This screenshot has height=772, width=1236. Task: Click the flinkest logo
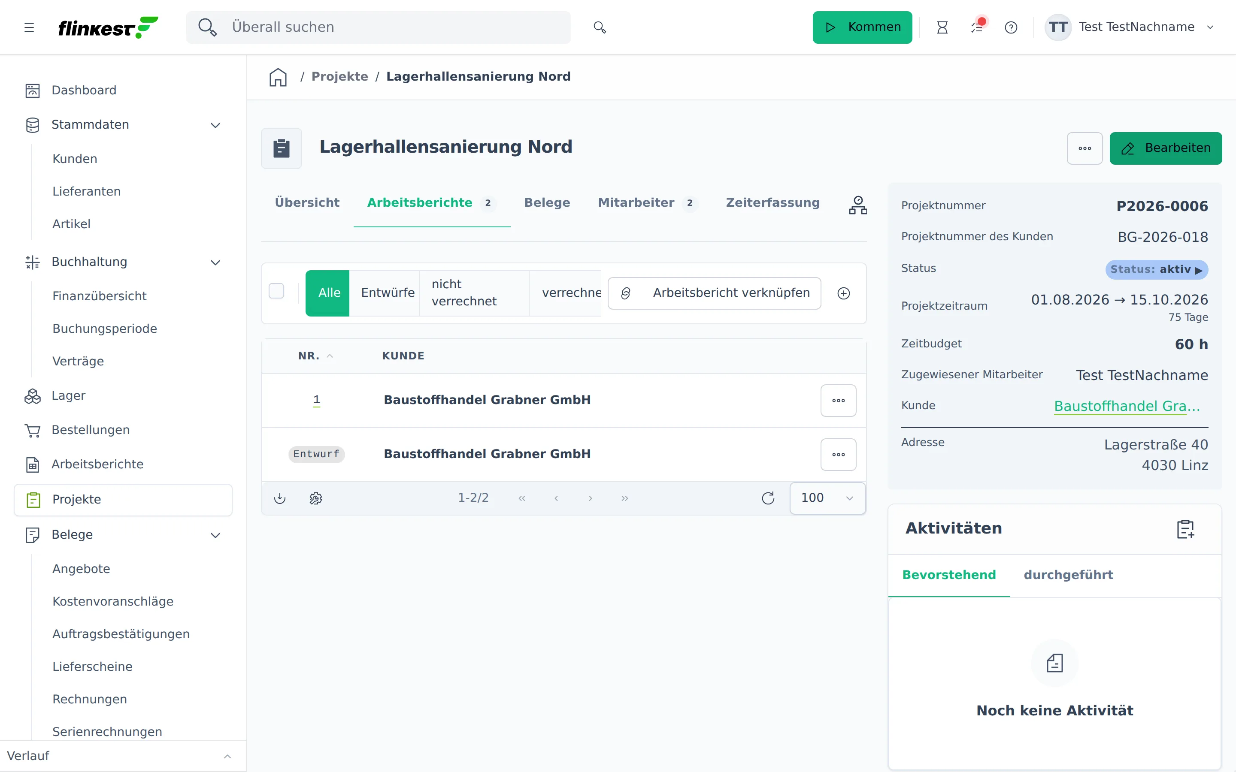pos(108,27)
